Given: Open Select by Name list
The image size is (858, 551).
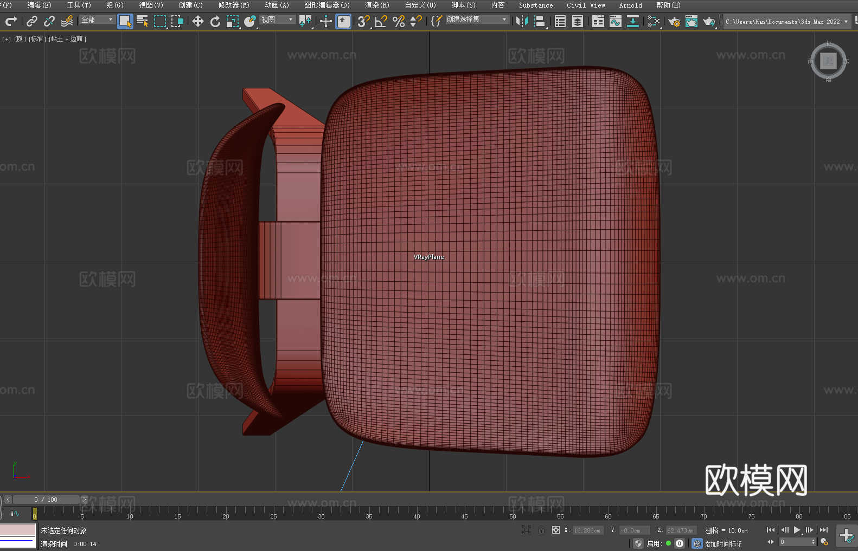Looking at the screenshot, I should point(143,21).
